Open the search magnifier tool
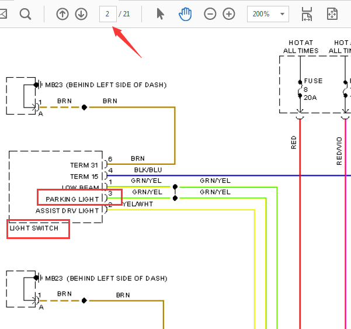Screen dimensions: 351x329 pyautogui.click(x=25, y=15)
